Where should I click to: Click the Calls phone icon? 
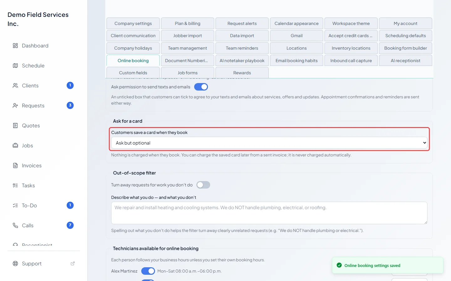coord(15,225)
